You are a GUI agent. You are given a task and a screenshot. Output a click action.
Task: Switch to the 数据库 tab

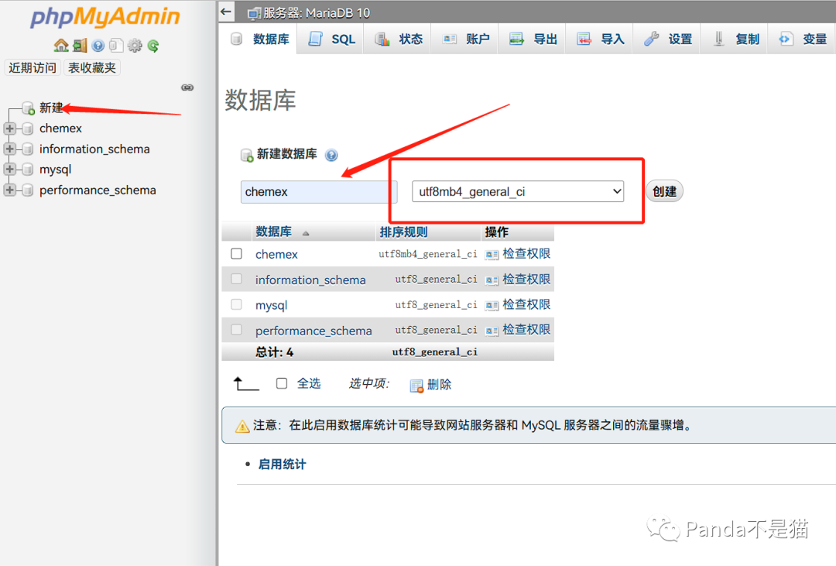click(260, 39)
